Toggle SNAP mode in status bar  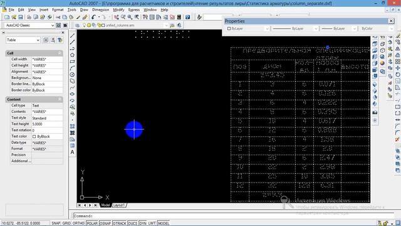(x=56, y=223)
